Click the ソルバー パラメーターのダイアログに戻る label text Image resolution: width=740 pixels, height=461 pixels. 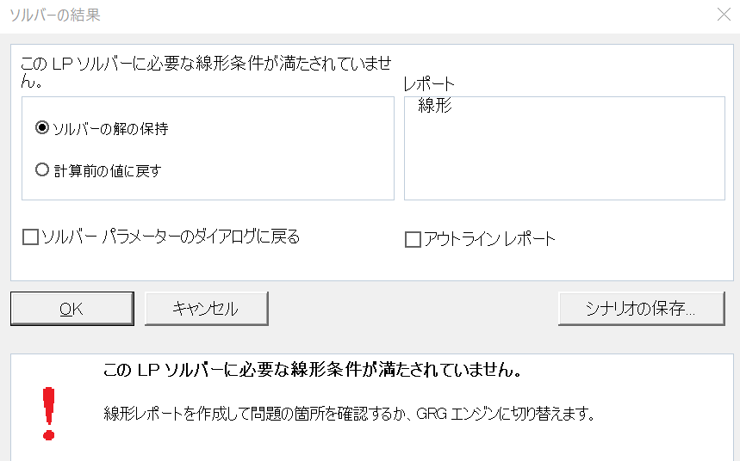171,237
